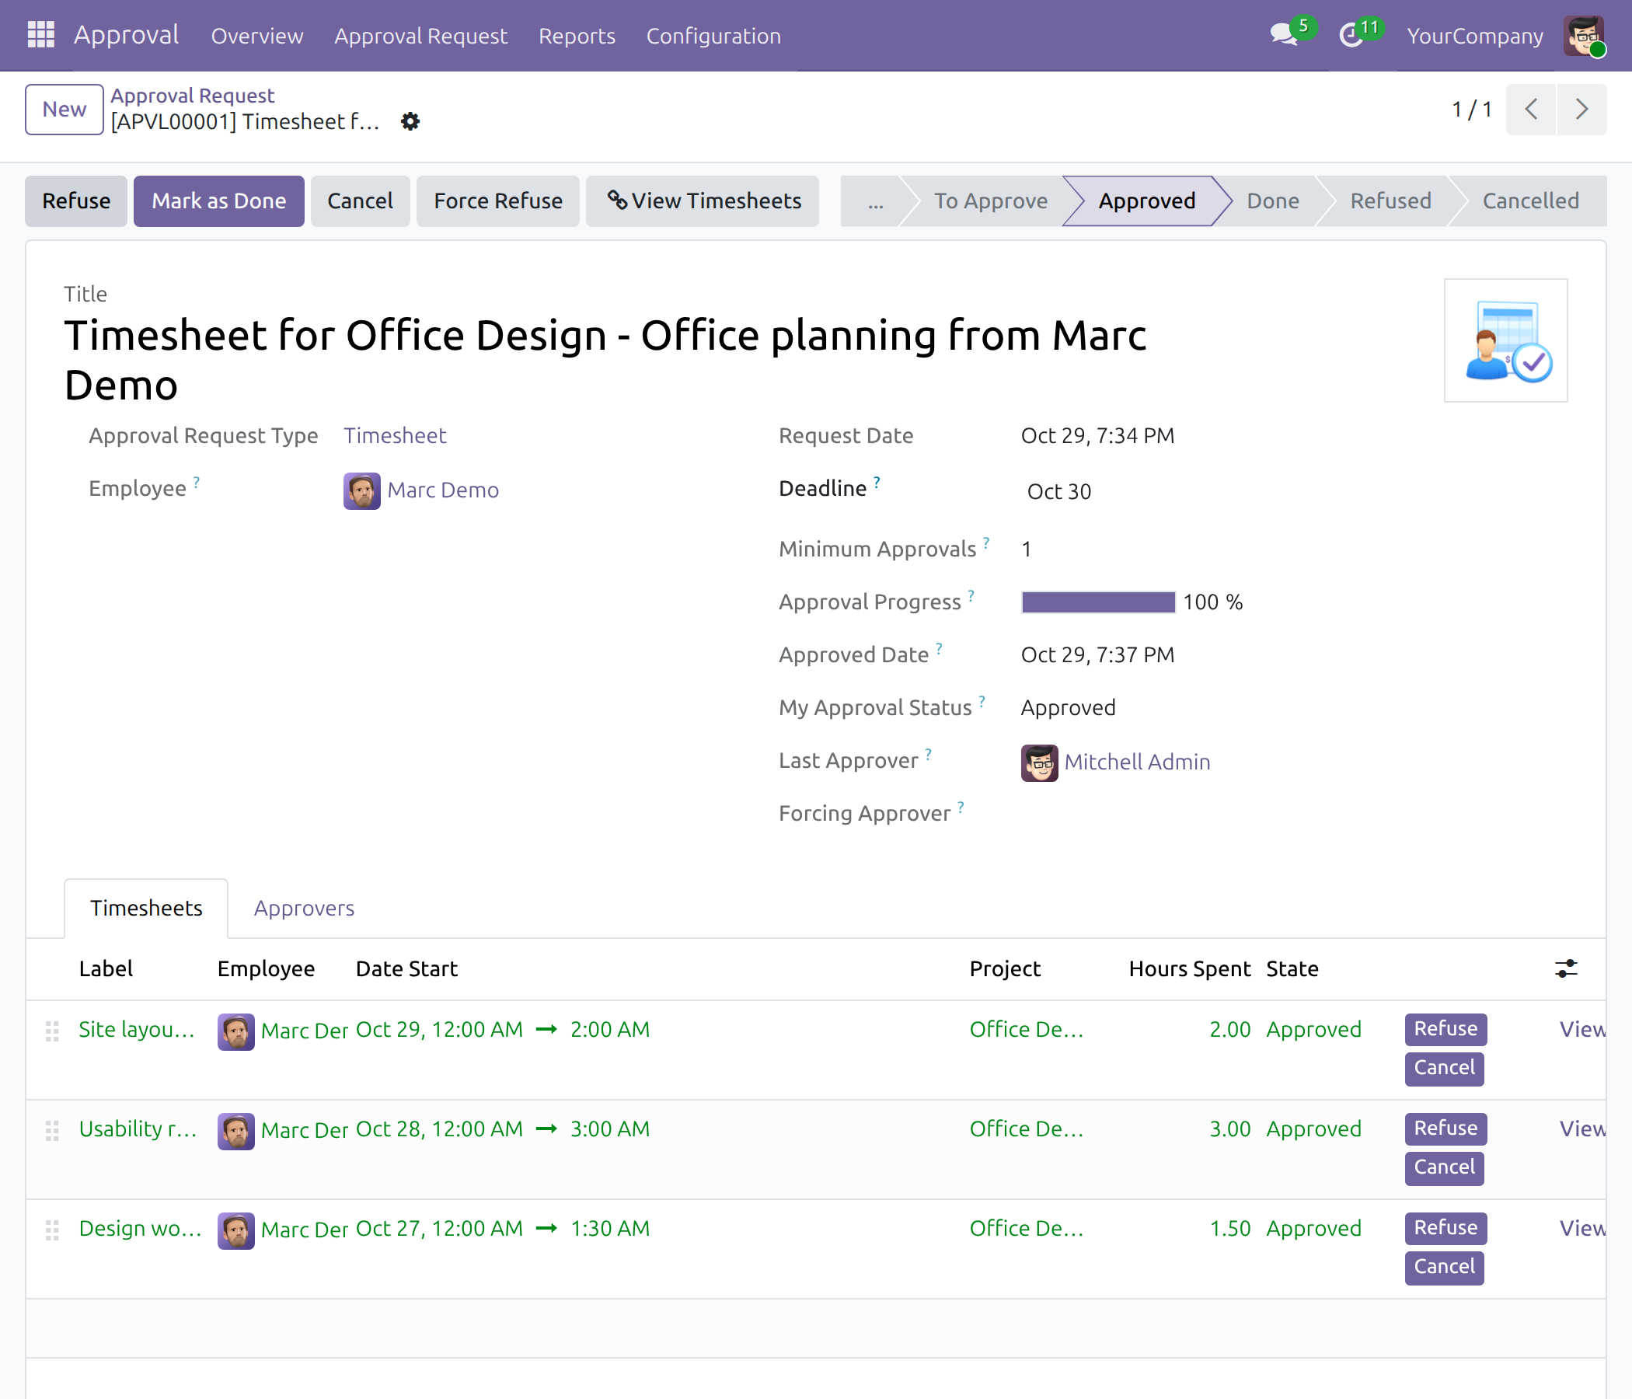Open the gear actions menu
1632x1399 pixels.
[410, 121]
